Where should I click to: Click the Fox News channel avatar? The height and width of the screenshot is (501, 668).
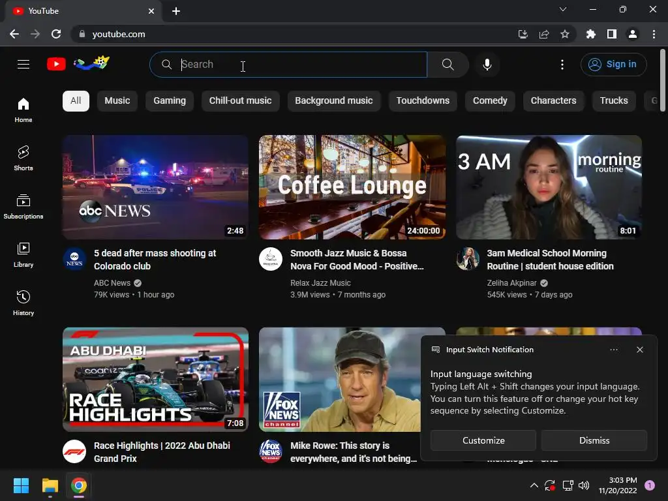click(x=271, y=451)
